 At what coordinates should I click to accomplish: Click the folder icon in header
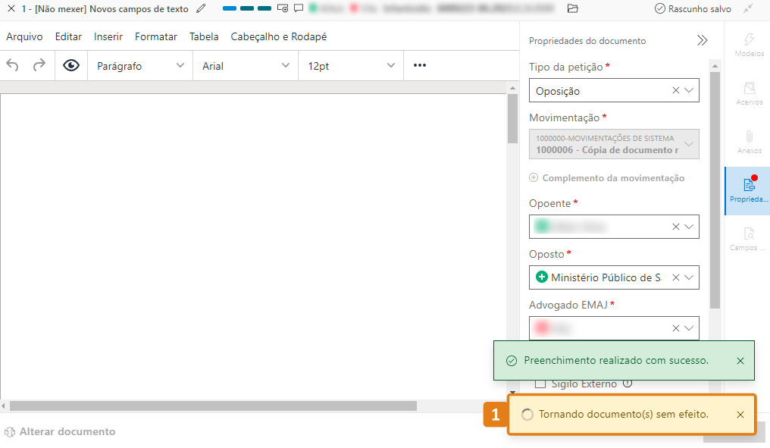[x=572, y=9]
